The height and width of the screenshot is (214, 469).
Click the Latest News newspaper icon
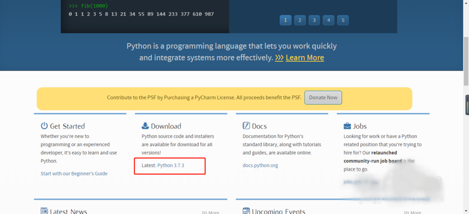[x=45, y=211]
